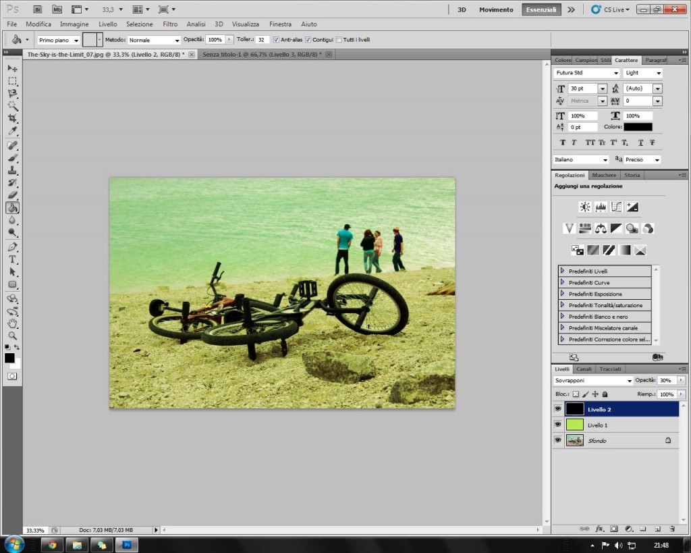Enable the Tutti i livelli checkbox
Screen dimensions: 691x553
point(339,40)
